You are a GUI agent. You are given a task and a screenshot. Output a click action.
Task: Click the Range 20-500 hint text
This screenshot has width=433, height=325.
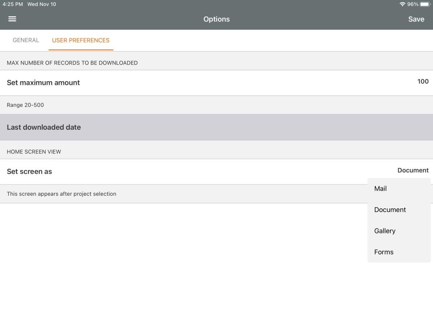tap(25, 105)
